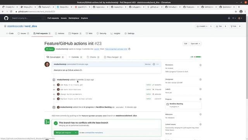Switch to the Actions tab
Image resolution: width=248 pixels, height=140 pixels.
[x=60, y=33]
